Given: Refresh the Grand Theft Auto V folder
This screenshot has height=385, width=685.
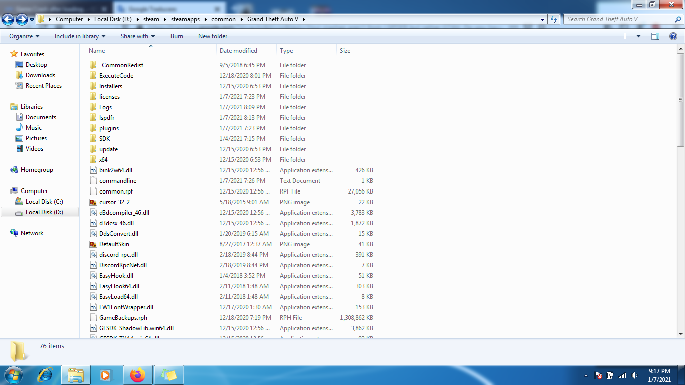Looking at the screenshot, I should coord(554,19).
